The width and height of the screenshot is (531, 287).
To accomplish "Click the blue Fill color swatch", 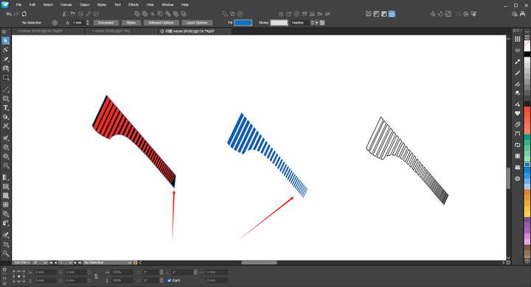I will pyautogui.click(x=243, y=23).
